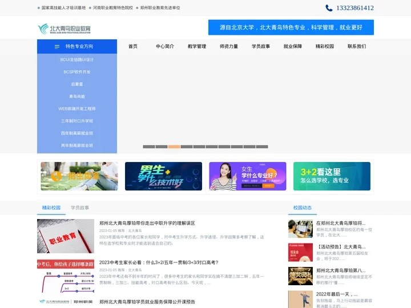Choose 青鸟尚能 in the course list
Viewport: 411px width, 308px height.
pos(77,96)
